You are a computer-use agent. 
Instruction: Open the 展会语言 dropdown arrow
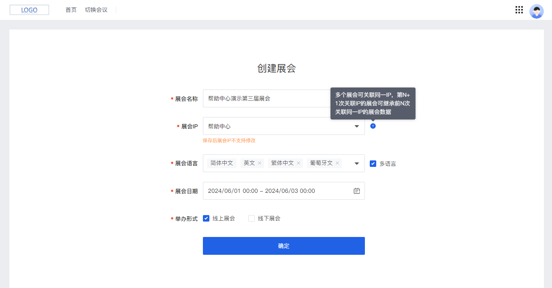pos(357,163)
